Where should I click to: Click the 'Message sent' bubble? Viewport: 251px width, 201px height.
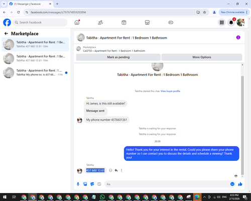pos(95,111)
